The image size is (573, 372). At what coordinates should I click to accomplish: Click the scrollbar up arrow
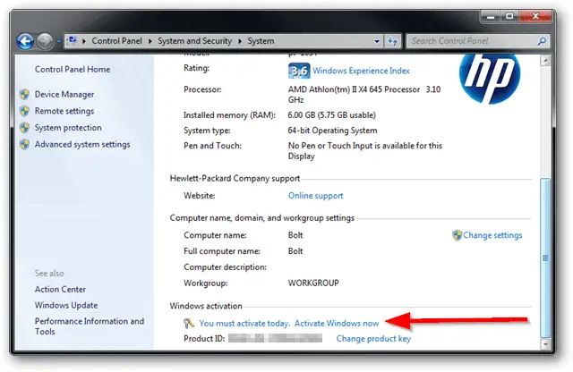[x=545, y=61]
